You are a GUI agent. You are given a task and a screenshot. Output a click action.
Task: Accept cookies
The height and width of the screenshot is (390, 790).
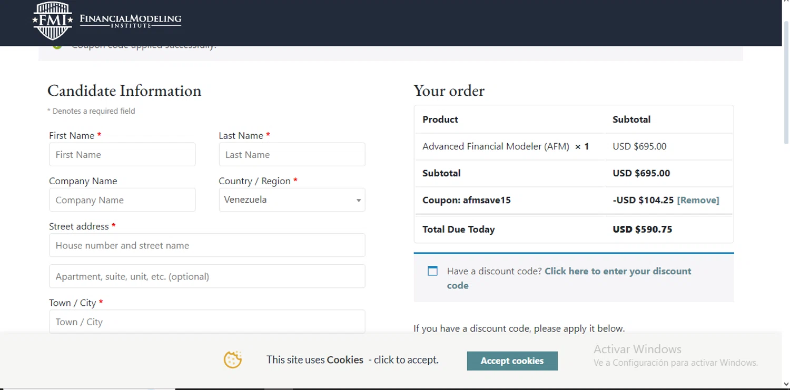pos(512,361)
